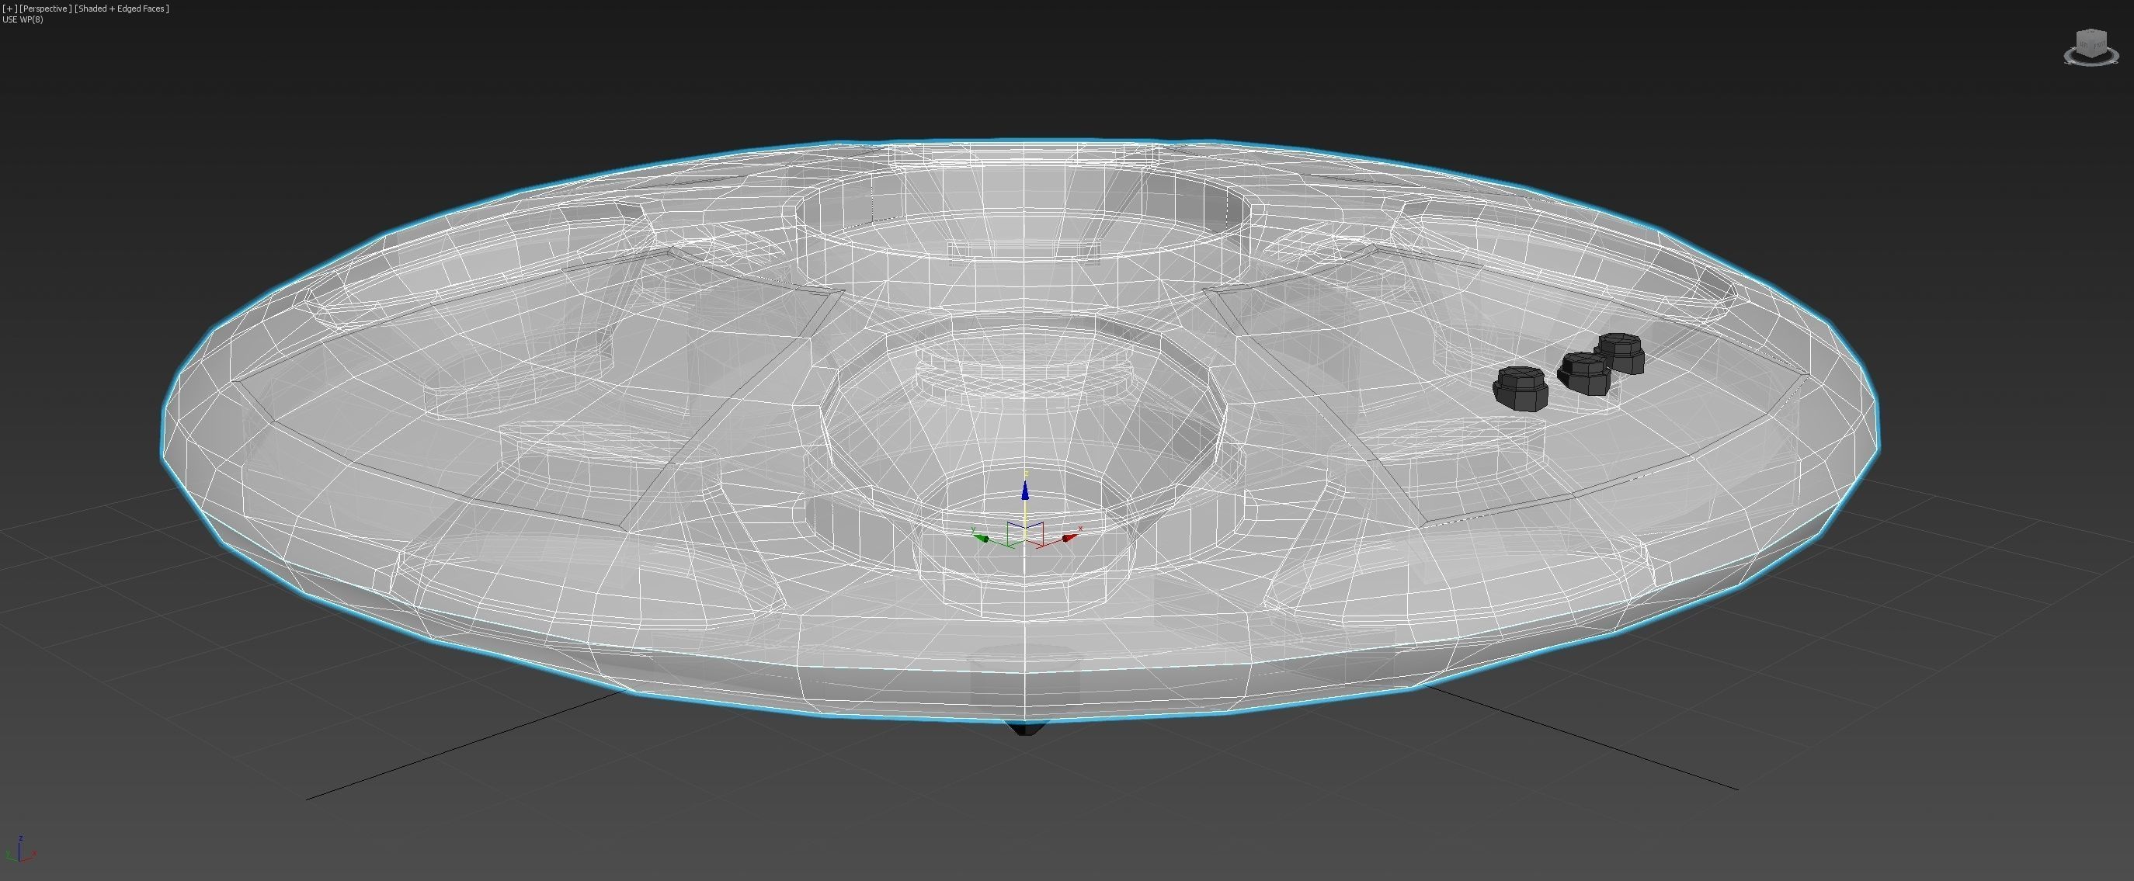The height and width of the screenshot is (881, 2134).
Task: Click the world axis tripod indicator
Action: 21,851
